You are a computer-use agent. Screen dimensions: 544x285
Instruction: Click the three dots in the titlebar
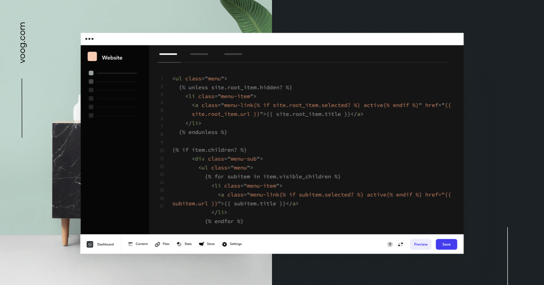pyautogui.click(x=89, y=38)
